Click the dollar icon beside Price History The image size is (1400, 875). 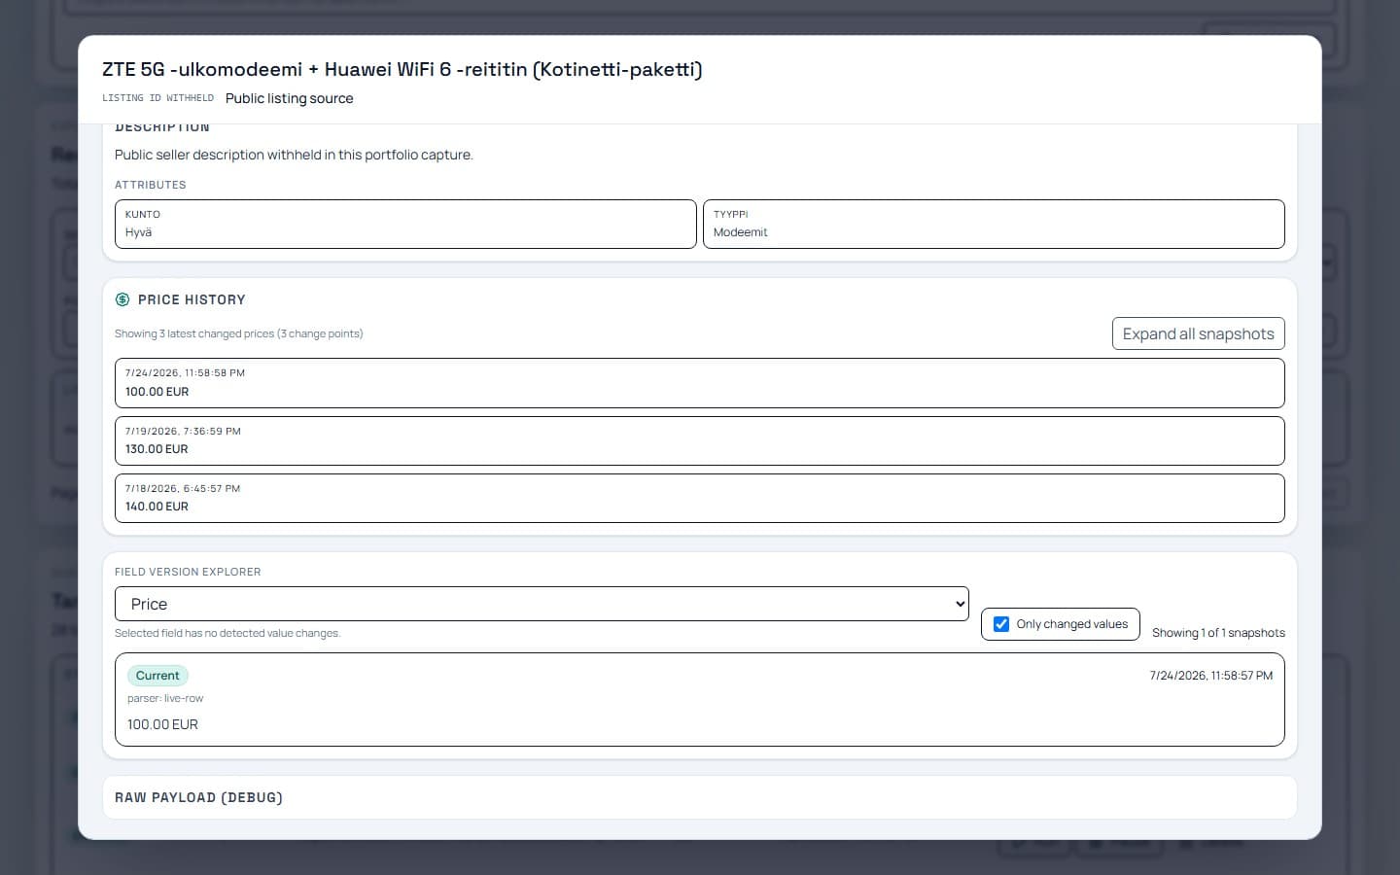point(122,299)
